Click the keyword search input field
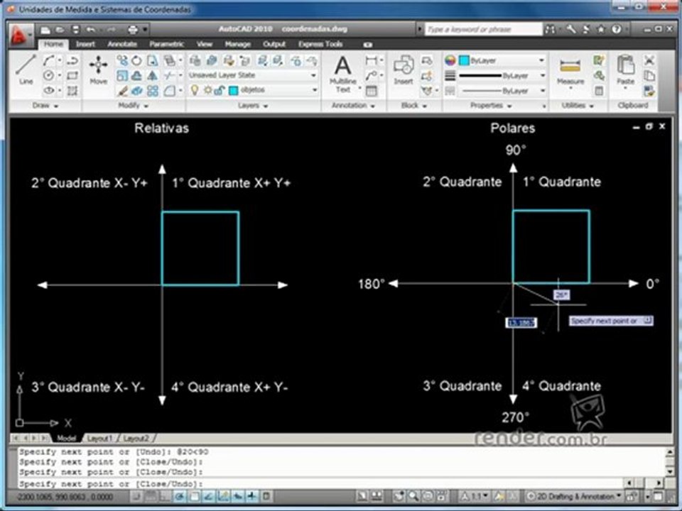This screenshot has height=511, width=682. tap(483, 29)
